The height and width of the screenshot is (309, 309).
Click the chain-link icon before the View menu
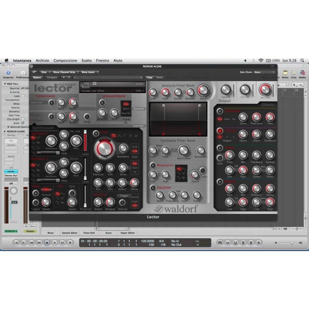(x=35, y=72)
